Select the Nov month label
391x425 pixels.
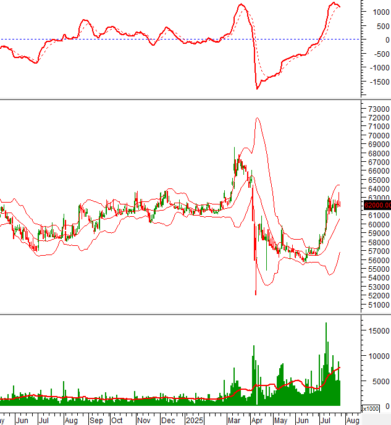143,421
